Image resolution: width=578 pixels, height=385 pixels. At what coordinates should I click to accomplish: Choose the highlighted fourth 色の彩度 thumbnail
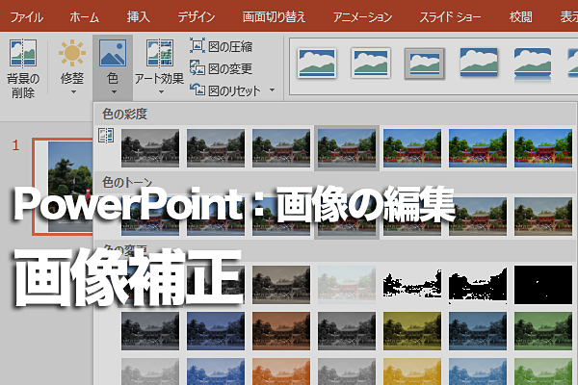[347, 148]
